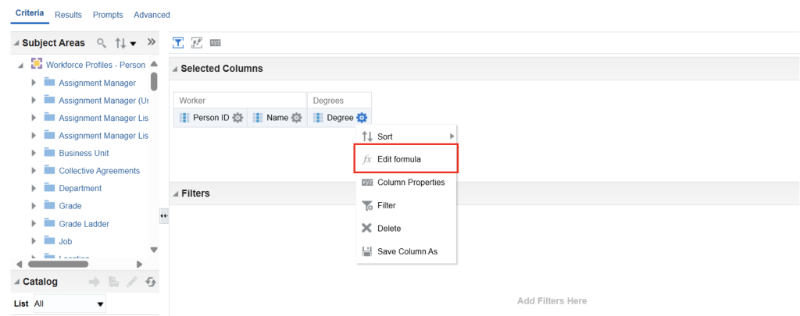This screenshot has height=316, width=800.
Task: Open the Advanced tab
Action: (x=152, y=15)
